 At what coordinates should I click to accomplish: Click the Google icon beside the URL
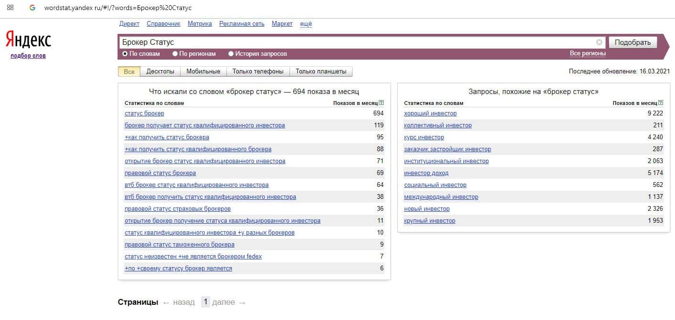tap(32, 8)
